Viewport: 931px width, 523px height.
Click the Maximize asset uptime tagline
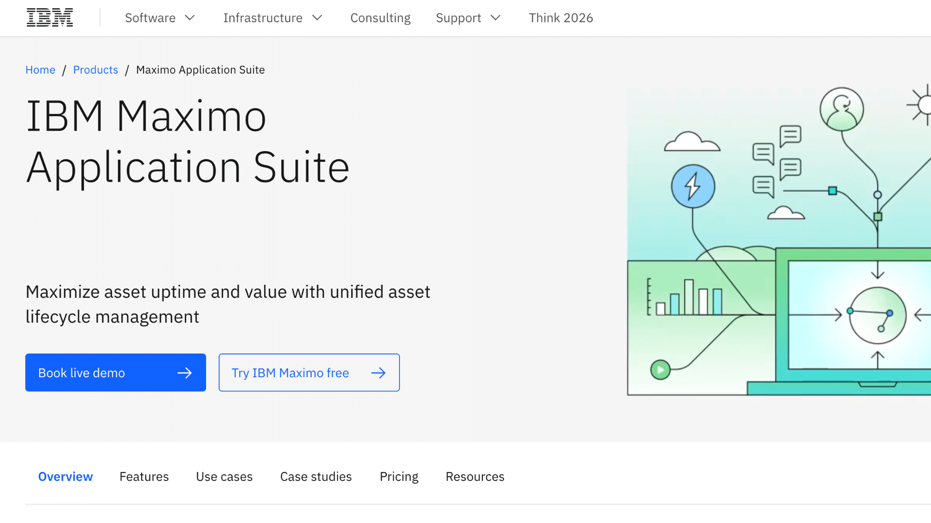[228, 304]
